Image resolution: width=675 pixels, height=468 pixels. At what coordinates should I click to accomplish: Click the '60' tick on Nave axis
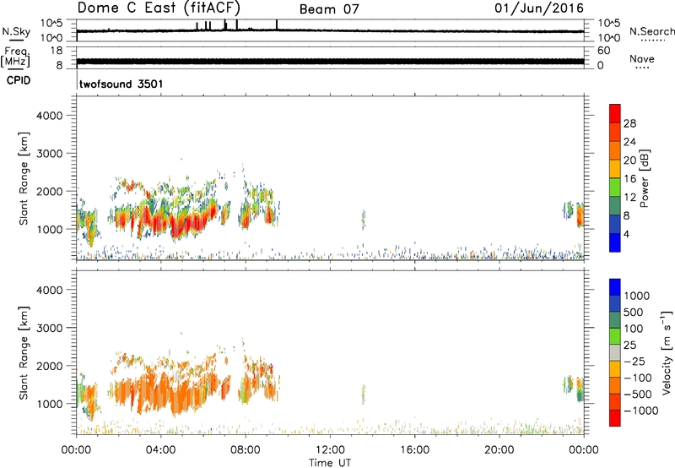[603, 51]
